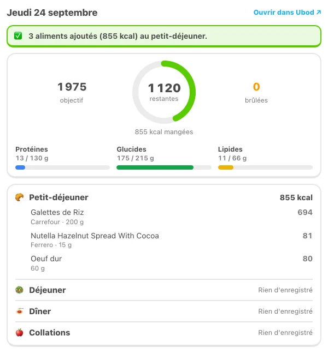The image size is (328, 354).
Task: Click the '11 / 66 g' fat value
Action: (x=232, y=158)
